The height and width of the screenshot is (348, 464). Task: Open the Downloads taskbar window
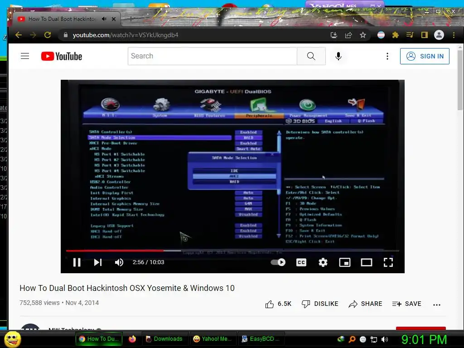click(164, 339)
